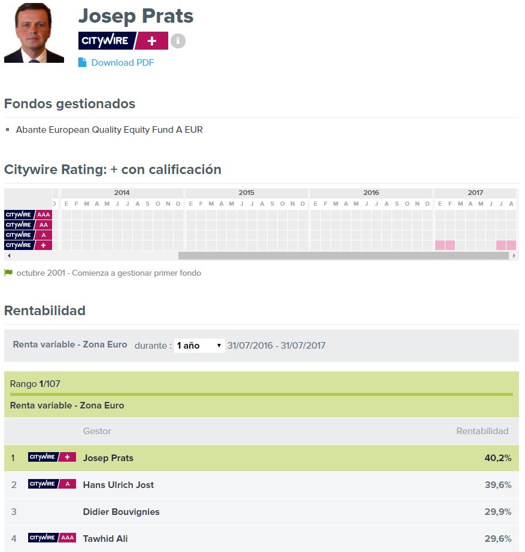Open the '1 año' period dropdown
The width and height of the screenshot is (525, 552).
click(x=199, y=345)
